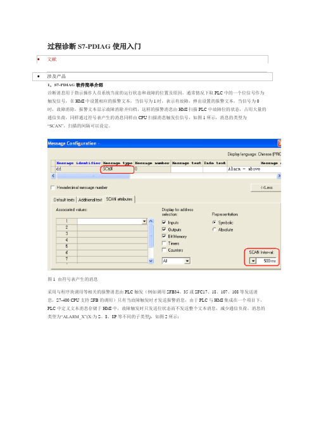Switch to the SCAN attributes tab
Viewport: 314px width, 445px height.
pos(119,199)
